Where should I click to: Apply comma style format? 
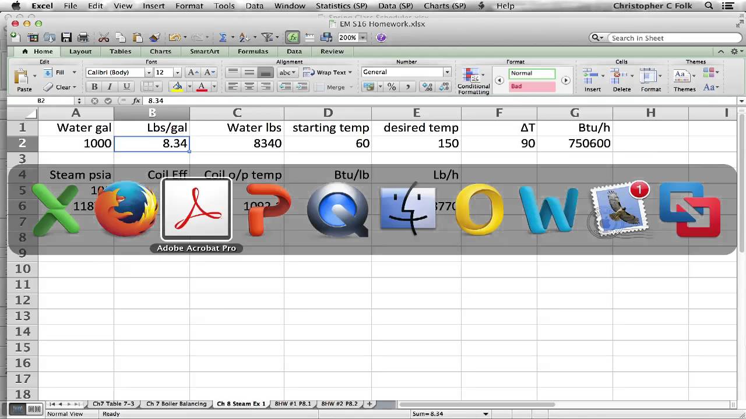tap(407, 87)
